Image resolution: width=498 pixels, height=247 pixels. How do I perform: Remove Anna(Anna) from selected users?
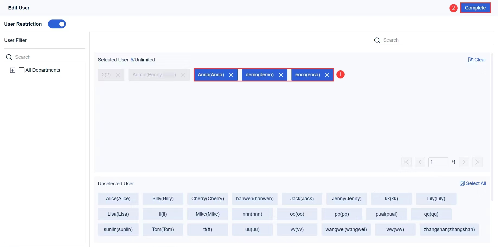tap(231, 75)
